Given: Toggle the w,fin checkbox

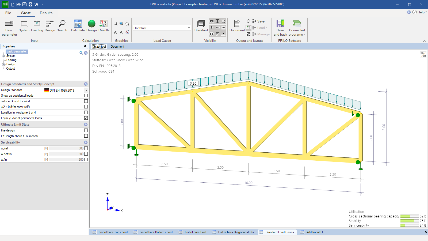Looking at the screenshot, I should (86, 160).
